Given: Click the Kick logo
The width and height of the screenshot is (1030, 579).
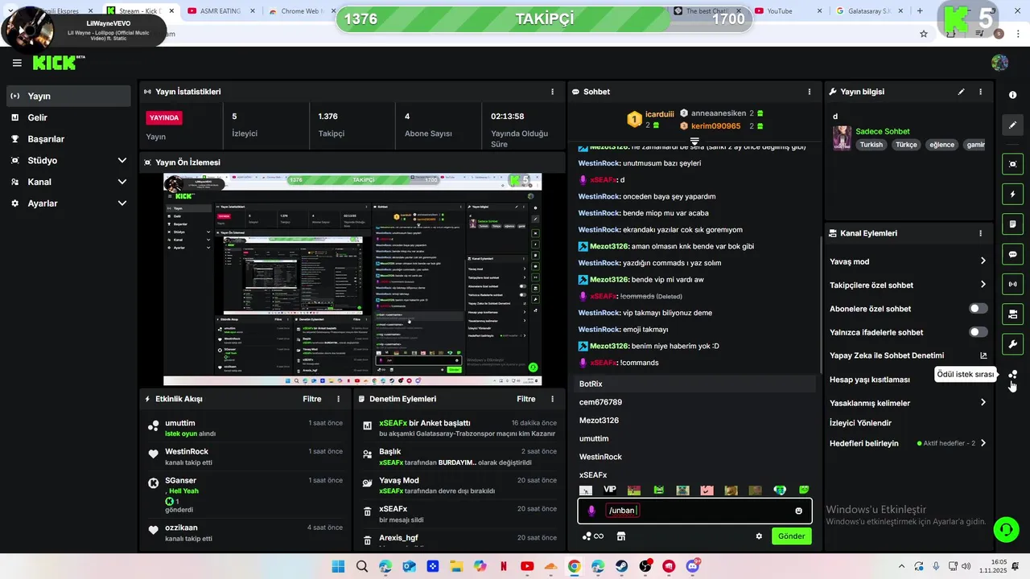Looking at the screenshot, I should pos(55,63).
